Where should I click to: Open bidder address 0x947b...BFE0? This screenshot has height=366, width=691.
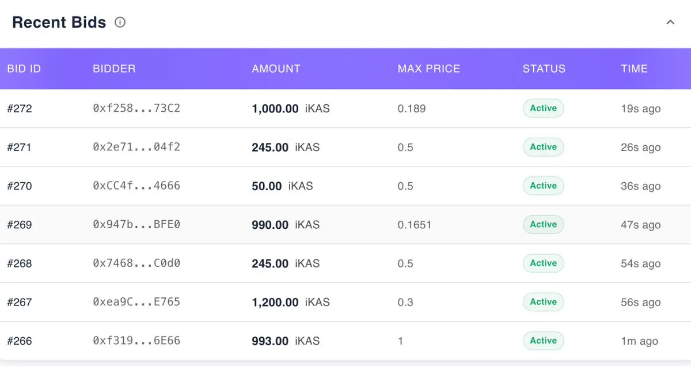(x=136, y=224)
